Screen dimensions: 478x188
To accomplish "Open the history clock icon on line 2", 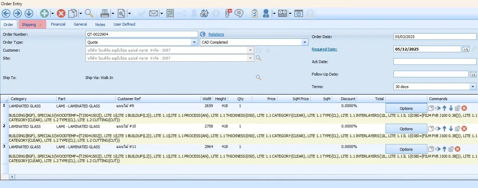I will (457, 128).
